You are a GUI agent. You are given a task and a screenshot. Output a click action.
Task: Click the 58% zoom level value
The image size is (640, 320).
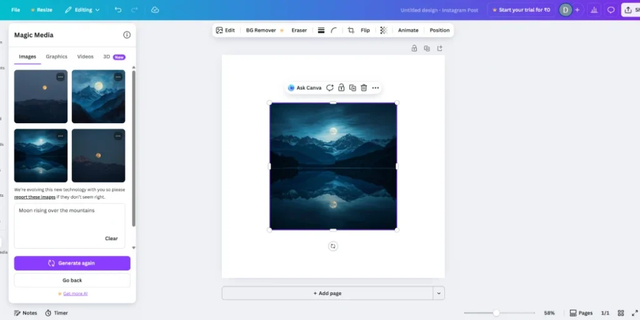click(549, 313)
